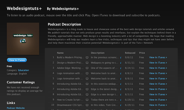
Task: Click video icon in row 4 Logo Animation
Action: [x=87, y=73]
